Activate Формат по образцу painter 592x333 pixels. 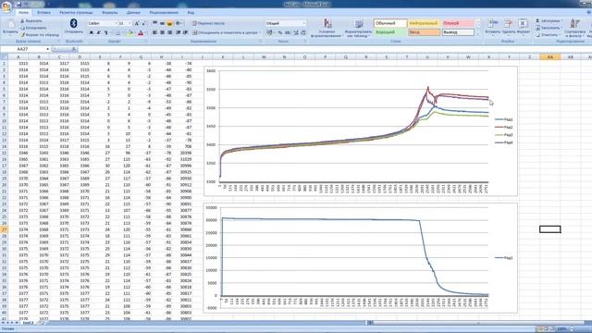[40, 35]
